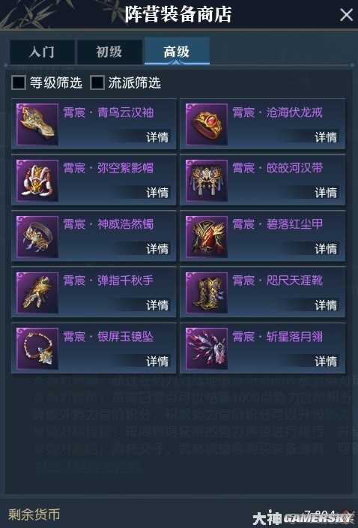Enable the 等级筛选 level filter checkbox

[19, 82]
